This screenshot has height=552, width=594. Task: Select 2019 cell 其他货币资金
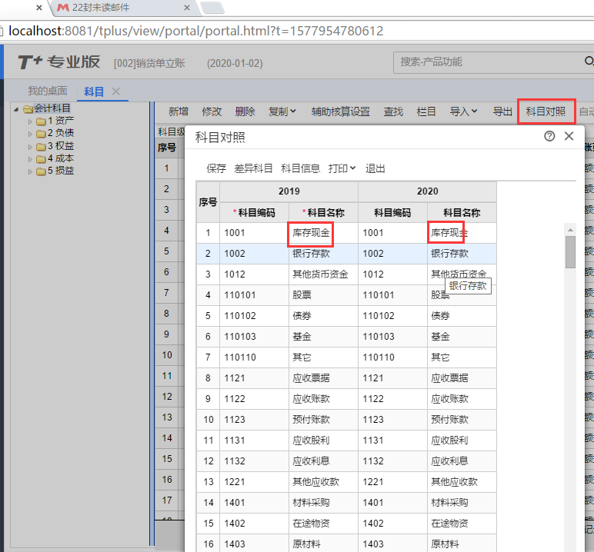(323, 274)
